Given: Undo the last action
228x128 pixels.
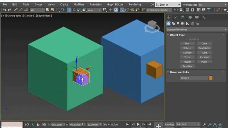Looking at the screenshot, I should coord(5,10).
